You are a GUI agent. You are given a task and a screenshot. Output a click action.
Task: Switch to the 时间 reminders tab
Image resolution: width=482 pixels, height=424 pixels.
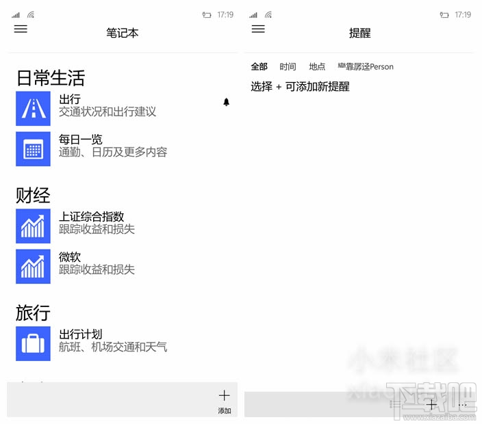288,66
